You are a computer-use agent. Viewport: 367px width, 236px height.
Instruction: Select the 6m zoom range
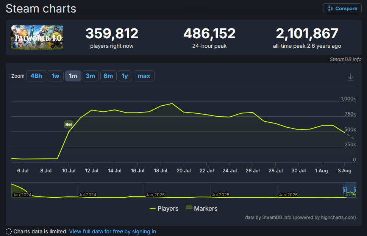point(108,76)
